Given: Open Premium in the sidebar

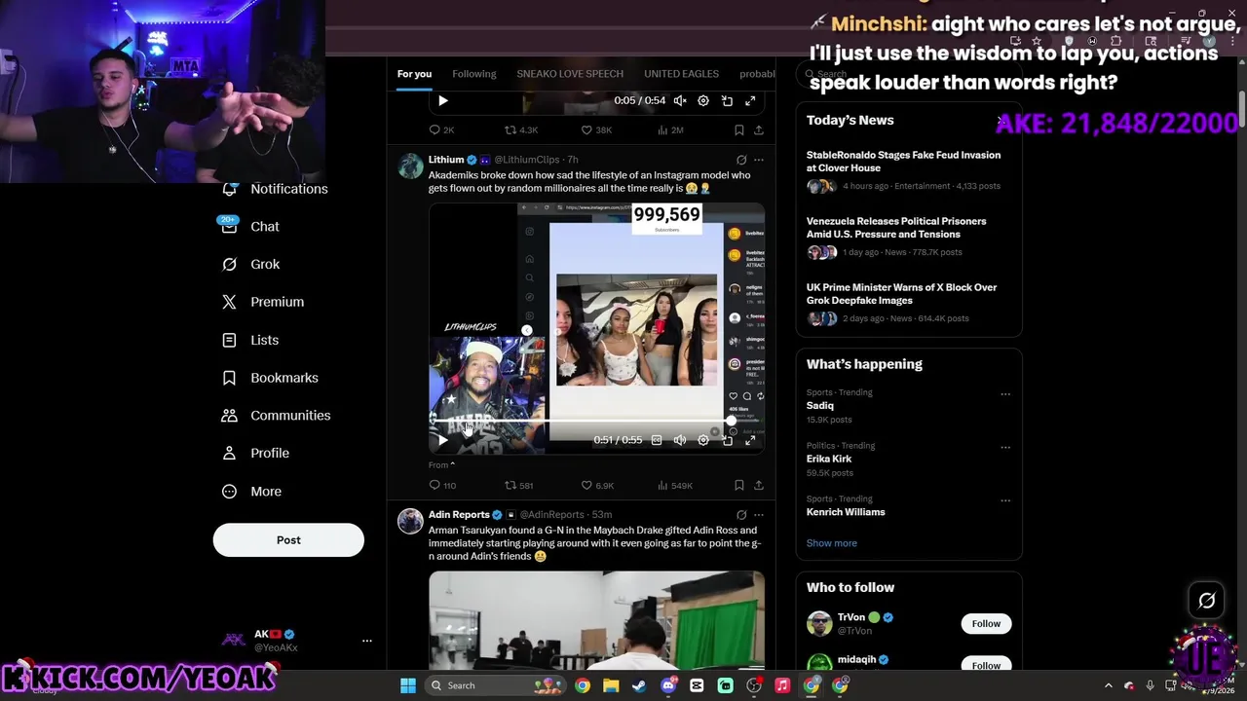Looking at the screenshot, I should [x=263, y=302].
